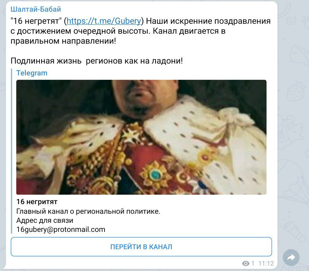Open the https://t.me/Gubery link
This screenshot has width=309, height=271.
[x=104, y=21]
